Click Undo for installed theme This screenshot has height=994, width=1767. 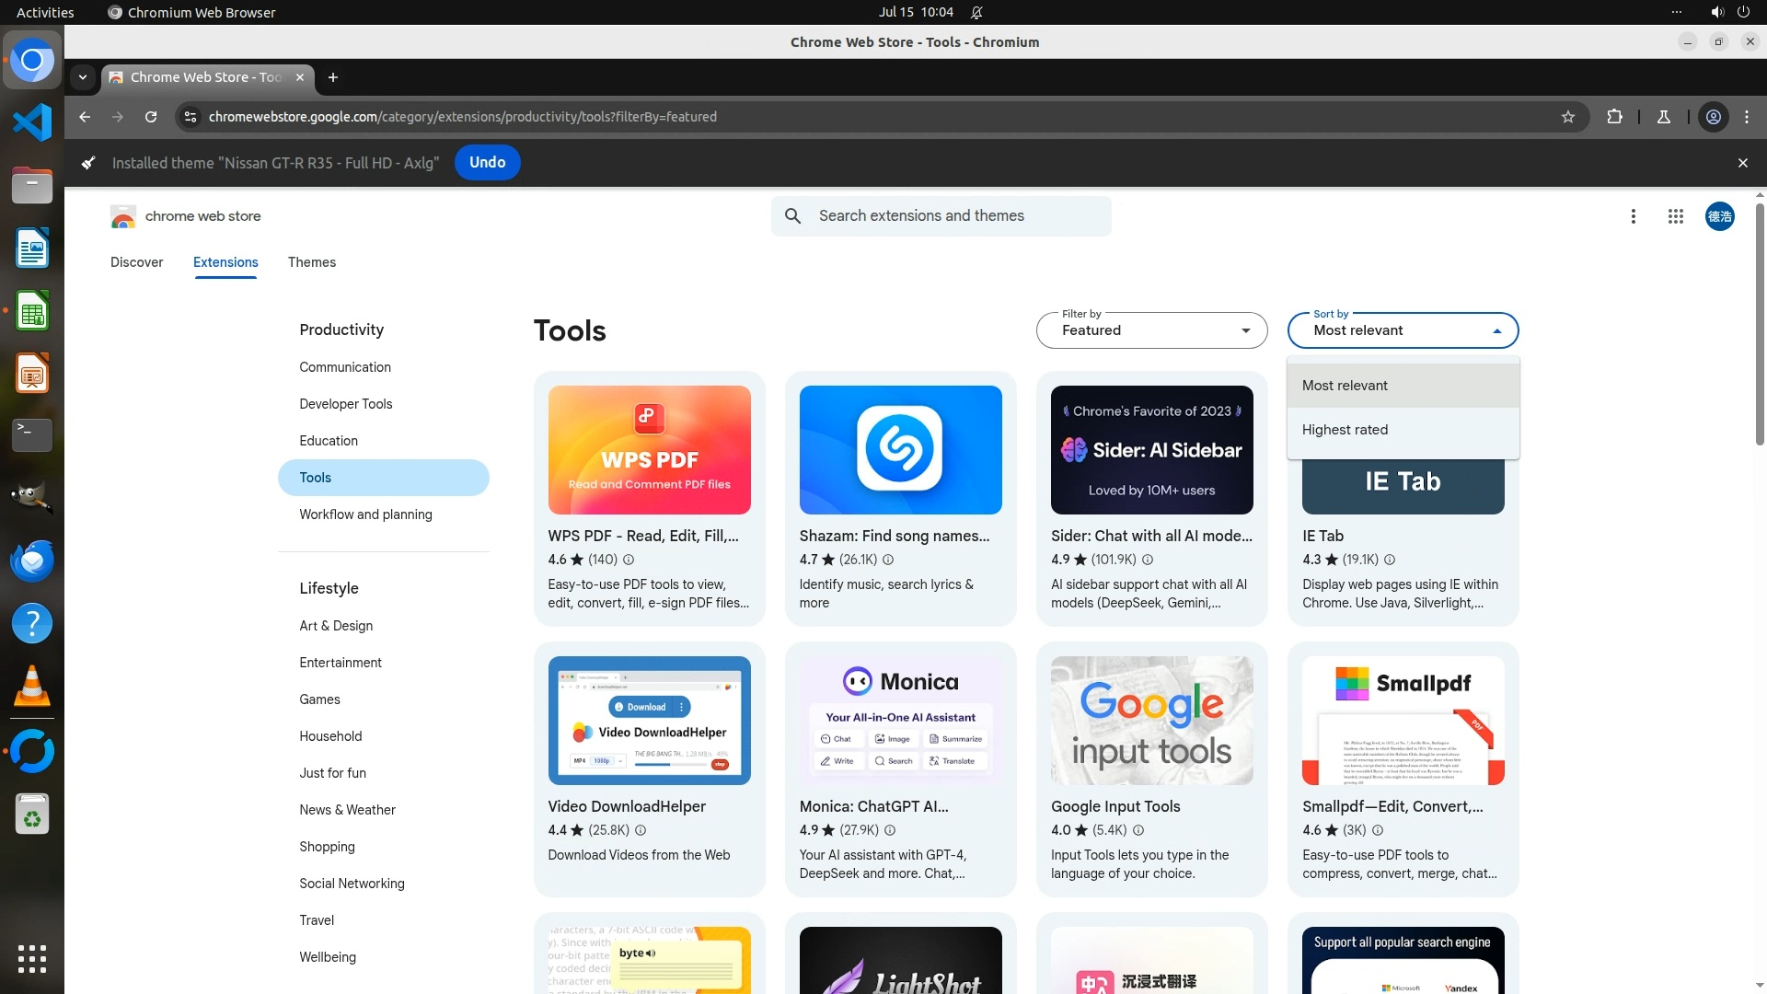487,162
